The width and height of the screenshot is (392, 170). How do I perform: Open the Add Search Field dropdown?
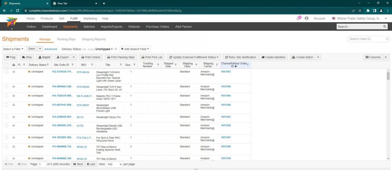click(135, 49)
